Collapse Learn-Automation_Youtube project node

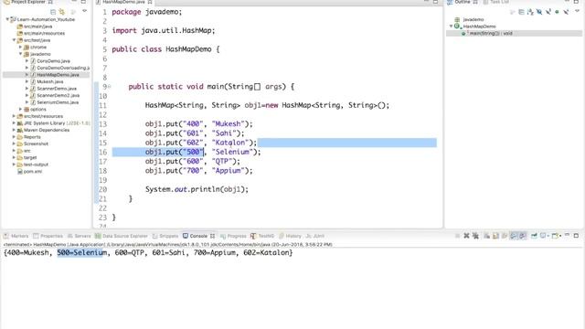[x=7, y=19]
